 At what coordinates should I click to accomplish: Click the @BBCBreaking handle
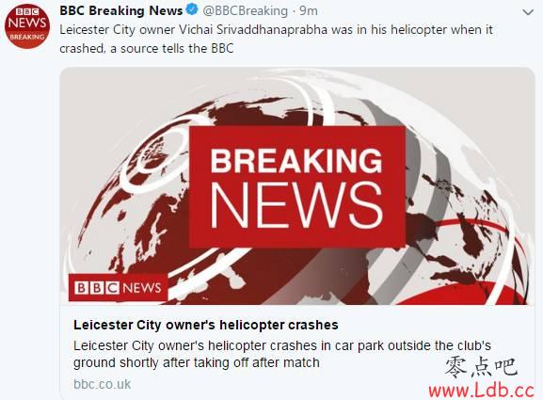coord(246,11)
